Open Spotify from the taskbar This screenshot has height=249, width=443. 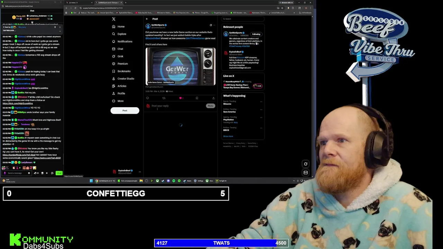(x=174, y=181)
